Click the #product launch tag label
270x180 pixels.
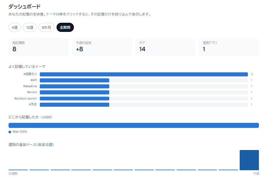26,98
